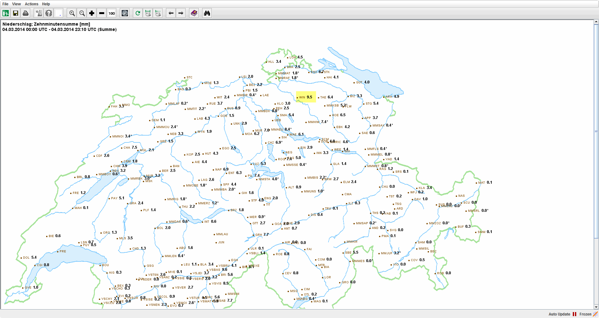
Task: Open the purple help book icon
Action: 194,13
